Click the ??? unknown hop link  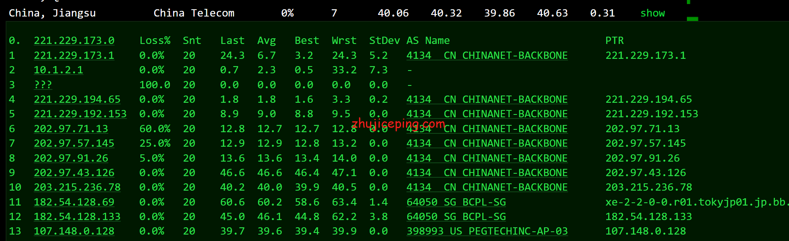pyautogui.click(x=43, y=85)
